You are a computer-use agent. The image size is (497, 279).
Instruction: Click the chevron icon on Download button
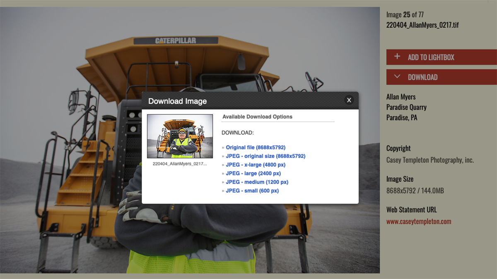[397, 76]
